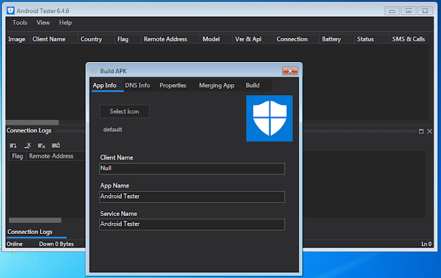The height and width of the screenshot is (278, 441).
Task: Click the Flag header in Connection Logs
Action: (17, 156)
